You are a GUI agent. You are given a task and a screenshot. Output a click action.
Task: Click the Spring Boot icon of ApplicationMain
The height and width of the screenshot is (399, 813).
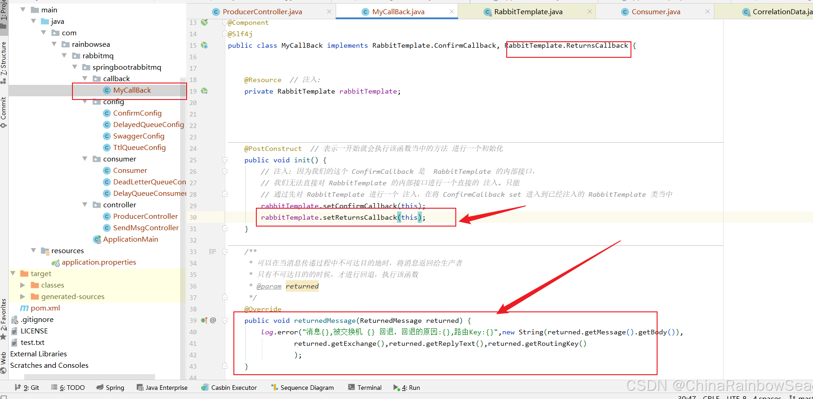[97, 239]
